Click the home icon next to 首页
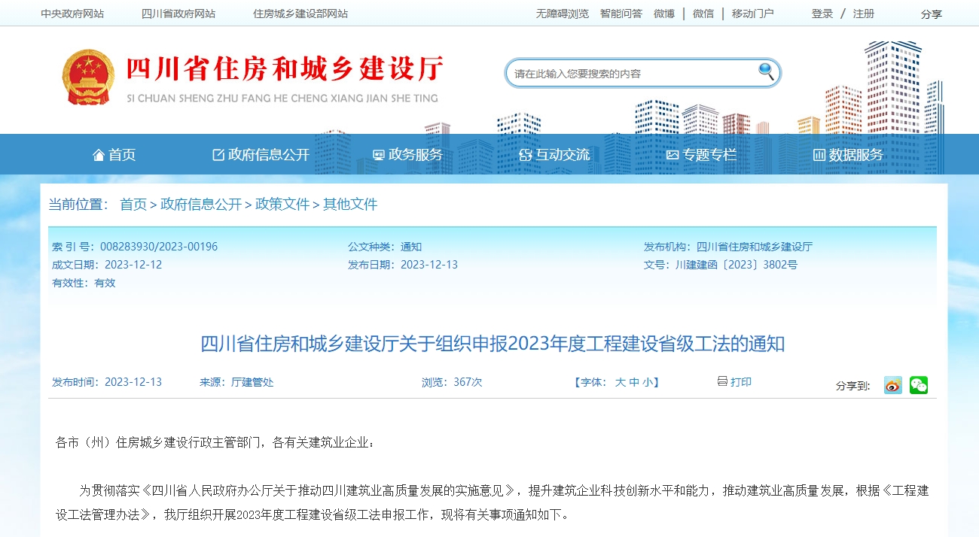979x537 pixels. (x=98, y=154)
